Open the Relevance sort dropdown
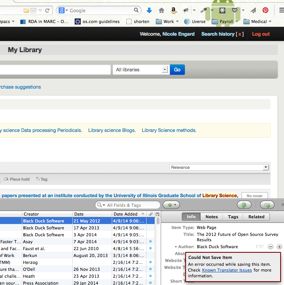 tap(219, 167)
